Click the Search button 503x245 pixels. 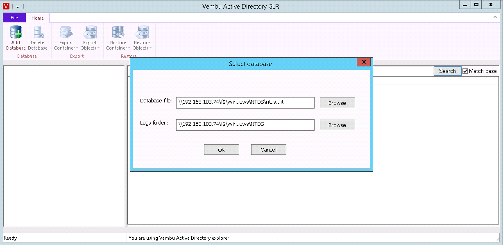click(x=447, y=71)
